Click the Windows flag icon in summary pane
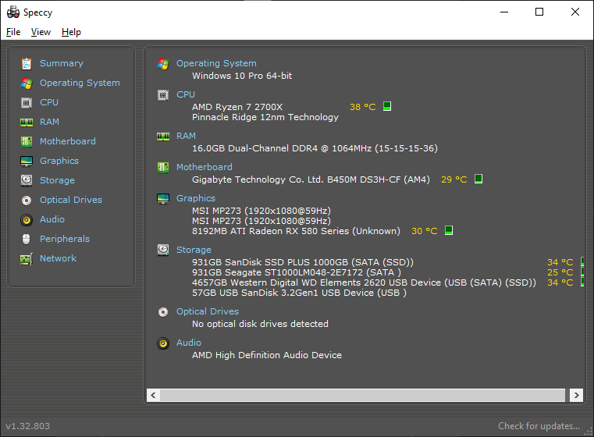This screenshot has width=594, height=437. (163, 64)
